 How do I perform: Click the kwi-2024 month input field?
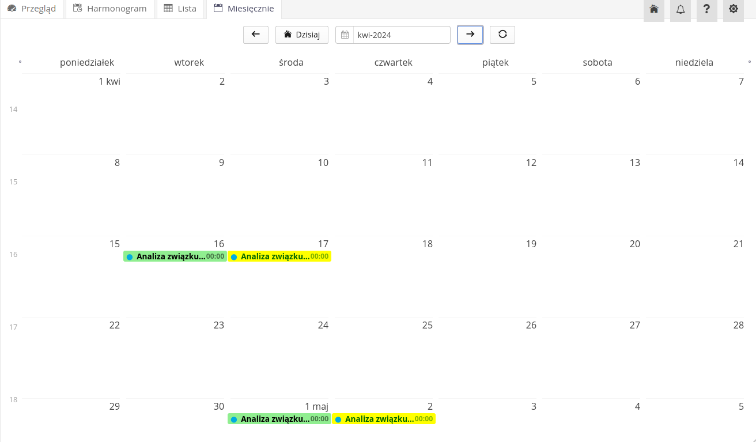[x=401, y=35]
